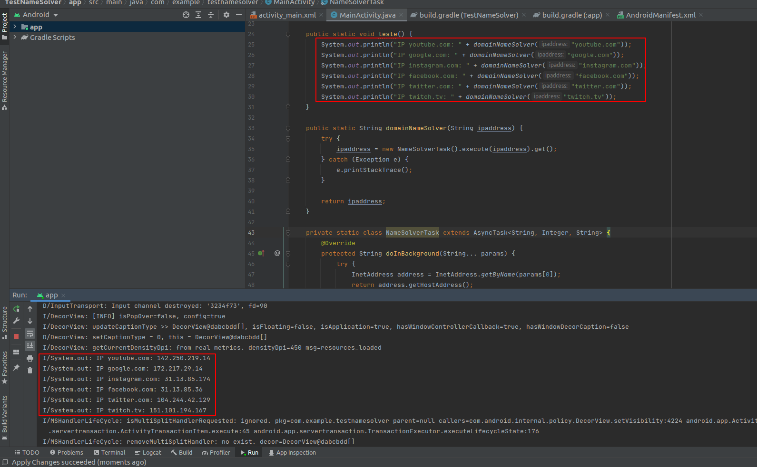This screenshot has height=467, width=757.
Task: Close the AndroidManifest.xml tab
Action: (x=701, y=15)
